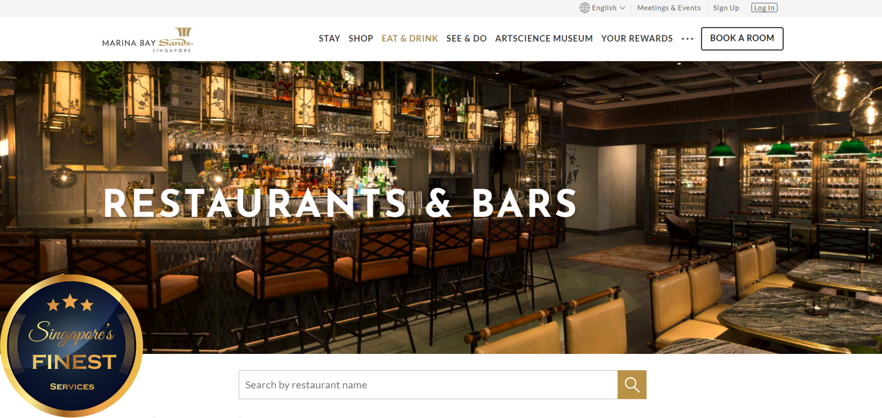
Task: Visit the Meetings & Events link
Action: point(668,8)
